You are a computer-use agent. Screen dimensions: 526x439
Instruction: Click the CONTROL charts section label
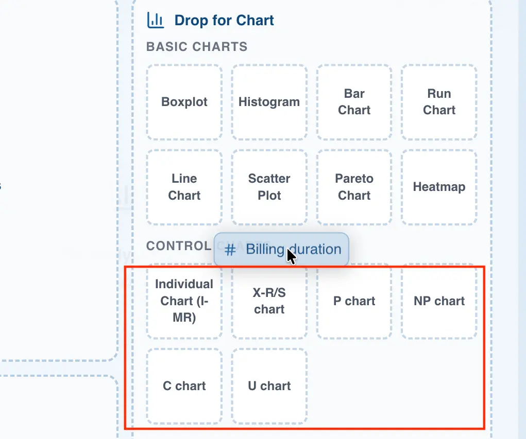pyautogui.click(x=178, y=246)
